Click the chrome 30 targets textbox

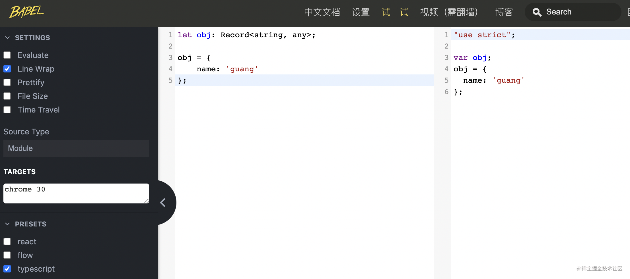tap(76, 193)
